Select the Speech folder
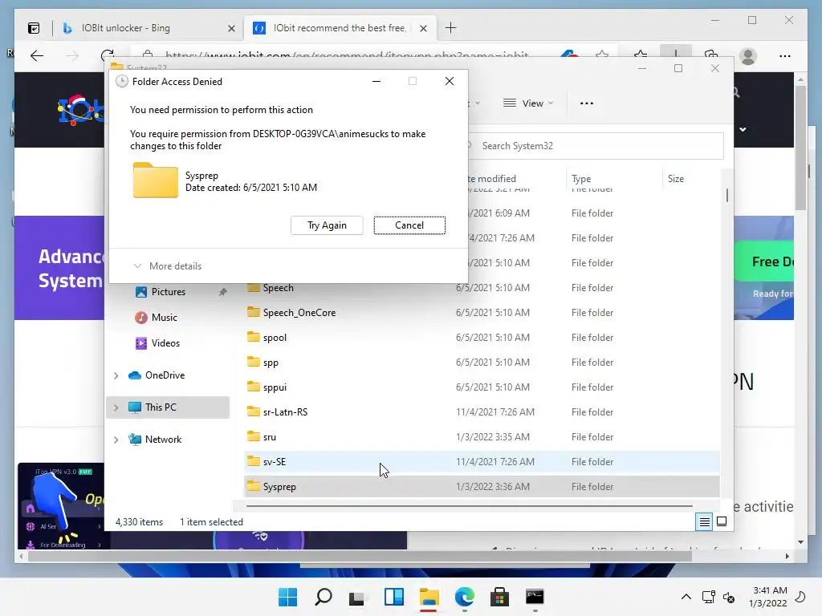 [x=279, y=288]
